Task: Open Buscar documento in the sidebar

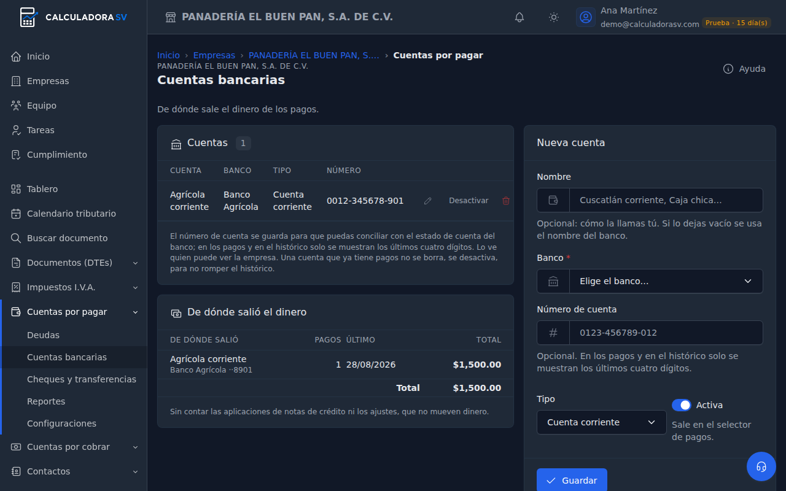Action: [x=74, y=238]
